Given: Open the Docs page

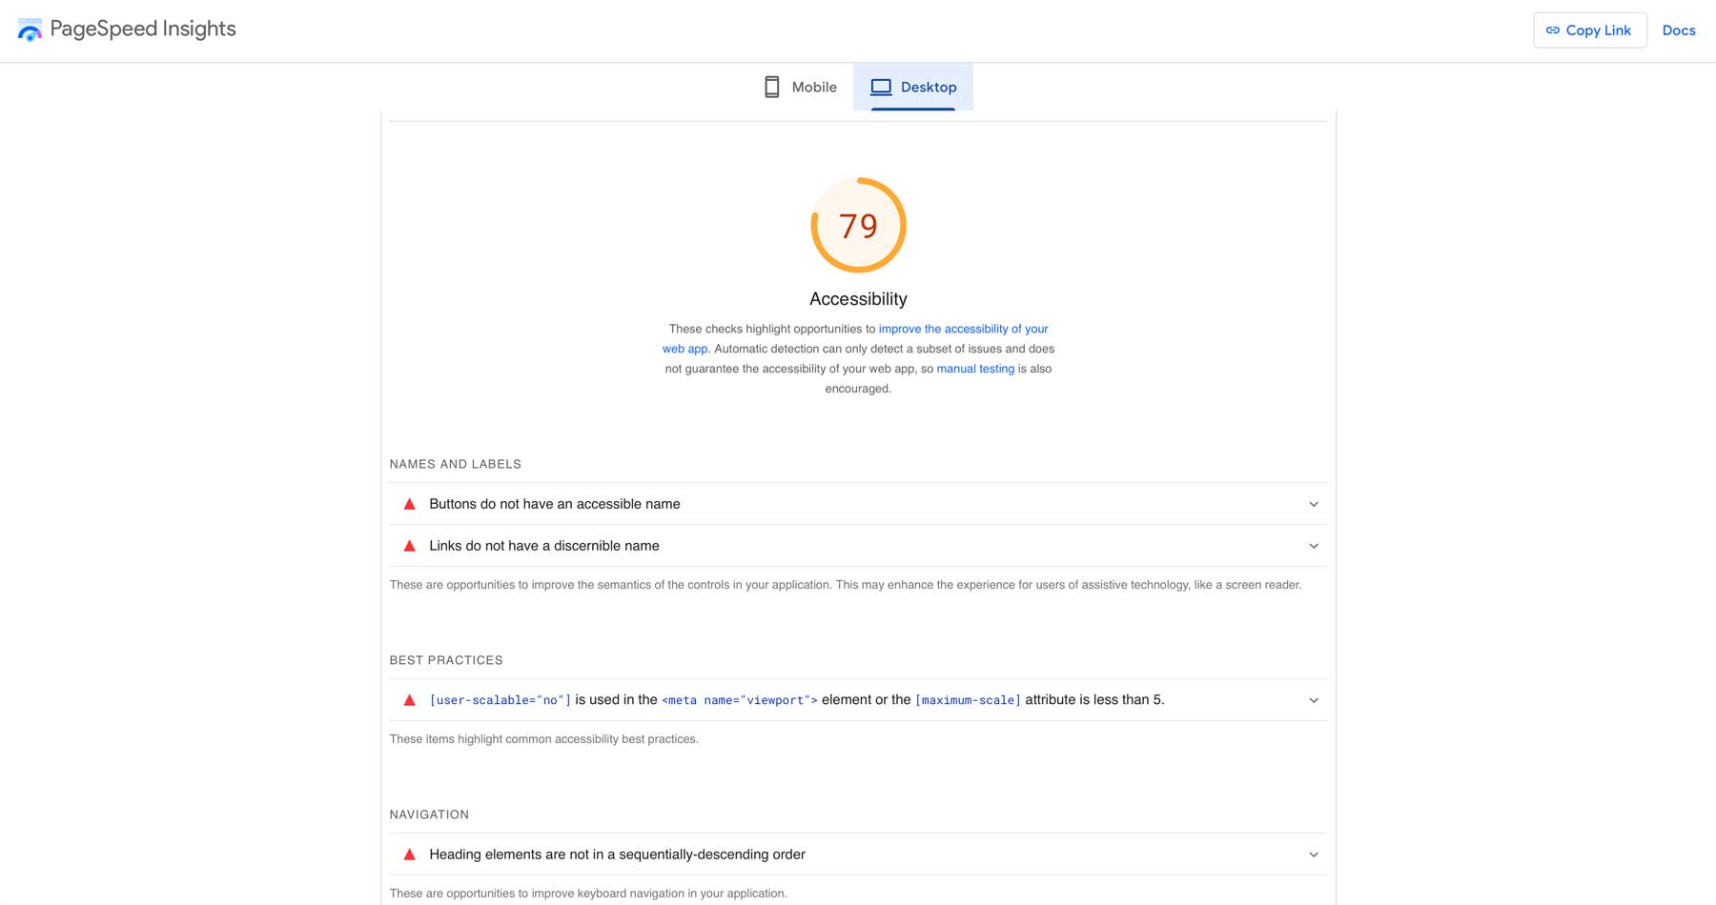Looking at the screenshot, I should click(x=1679, y=30).
